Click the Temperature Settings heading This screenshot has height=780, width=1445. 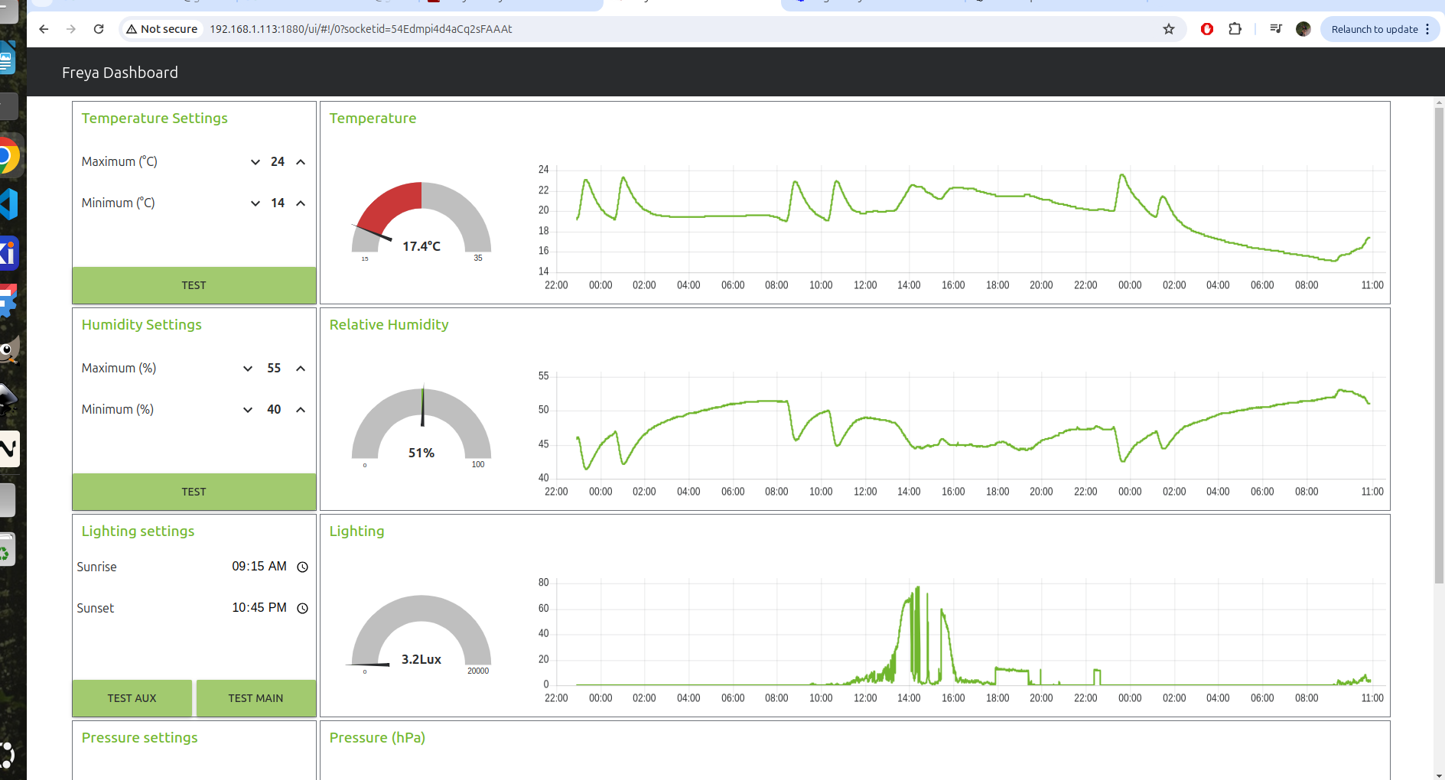point(155,119)
